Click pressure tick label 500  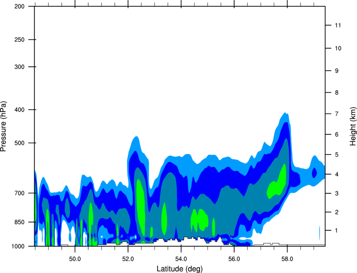click(20, 143)
